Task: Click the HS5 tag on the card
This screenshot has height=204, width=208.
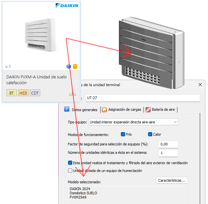Action: point(23,93)
